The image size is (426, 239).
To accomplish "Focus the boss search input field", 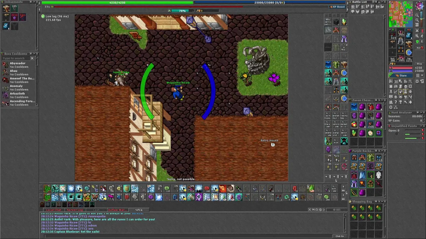I will click(x=16, y=58).
